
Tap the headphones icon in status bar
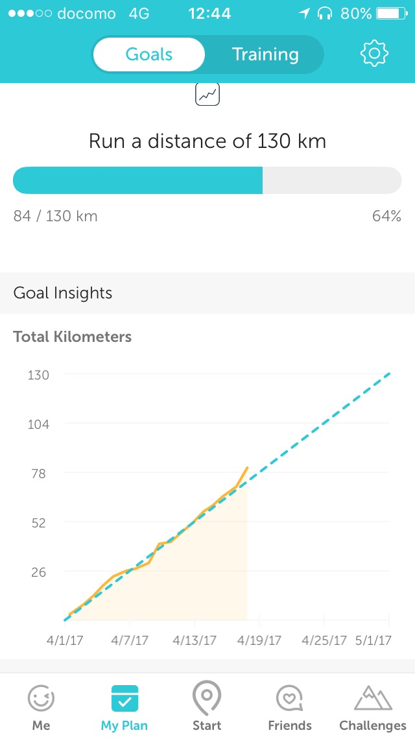325,14
